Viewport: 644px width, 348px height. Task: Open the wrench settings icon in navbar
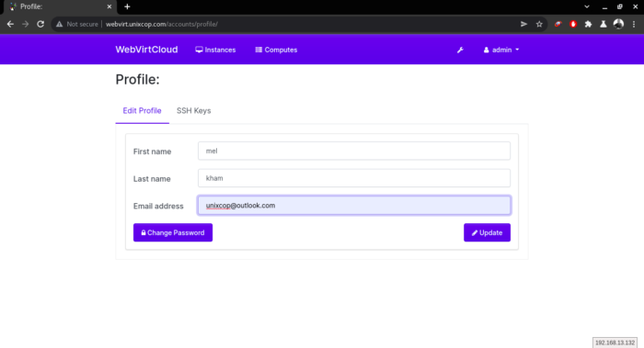(460, 50)
